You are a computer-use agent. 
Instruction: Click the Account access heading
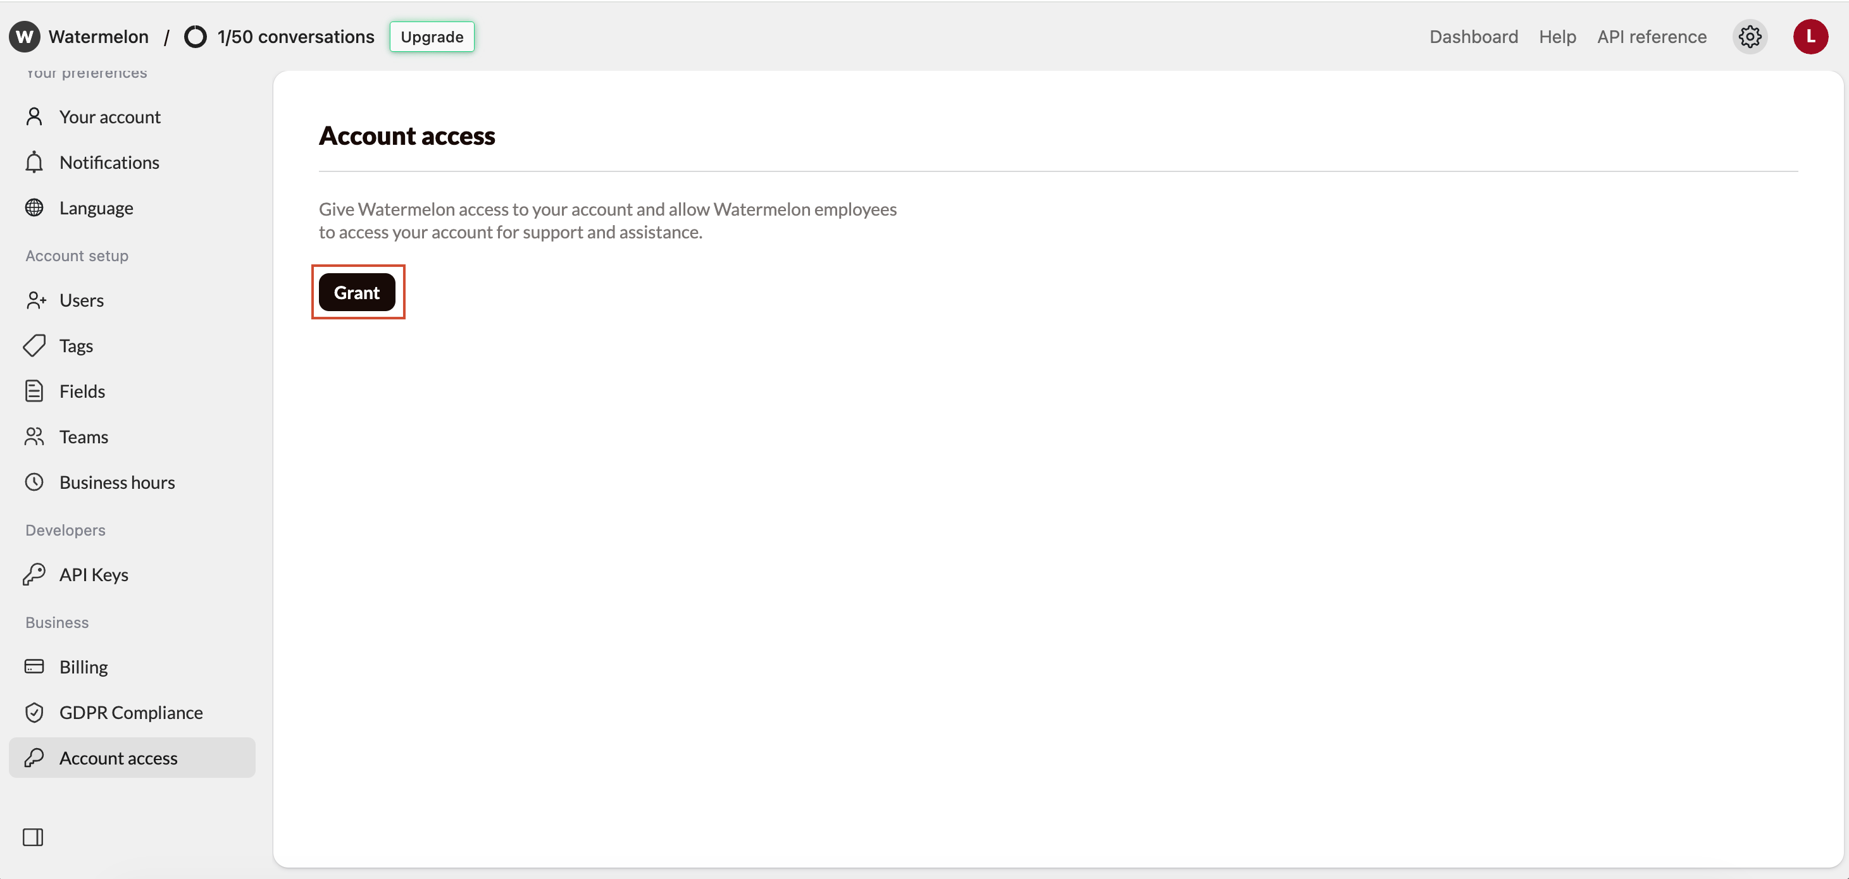pos(407,135)
